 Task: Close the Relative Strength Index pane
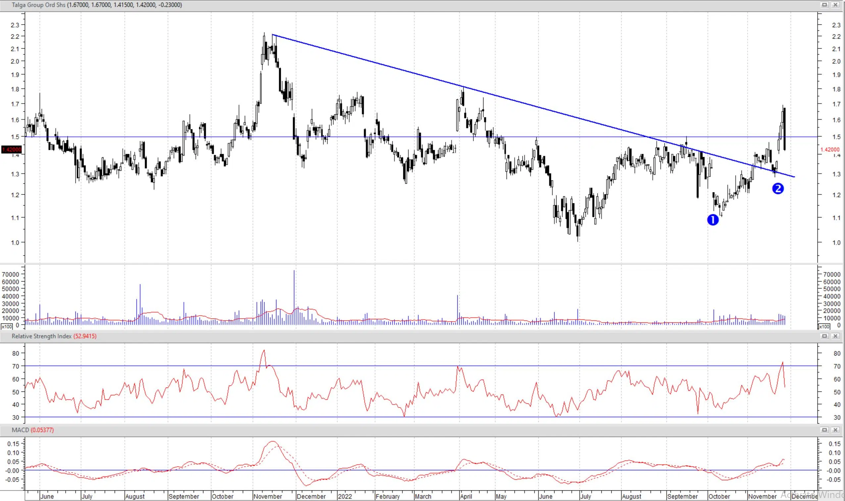pyautogui.click(x=835, y=336)
